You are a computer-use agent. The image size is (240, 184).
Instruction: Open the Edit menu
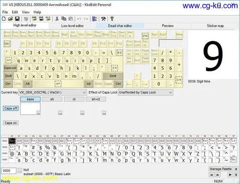[x=15, y=12]
